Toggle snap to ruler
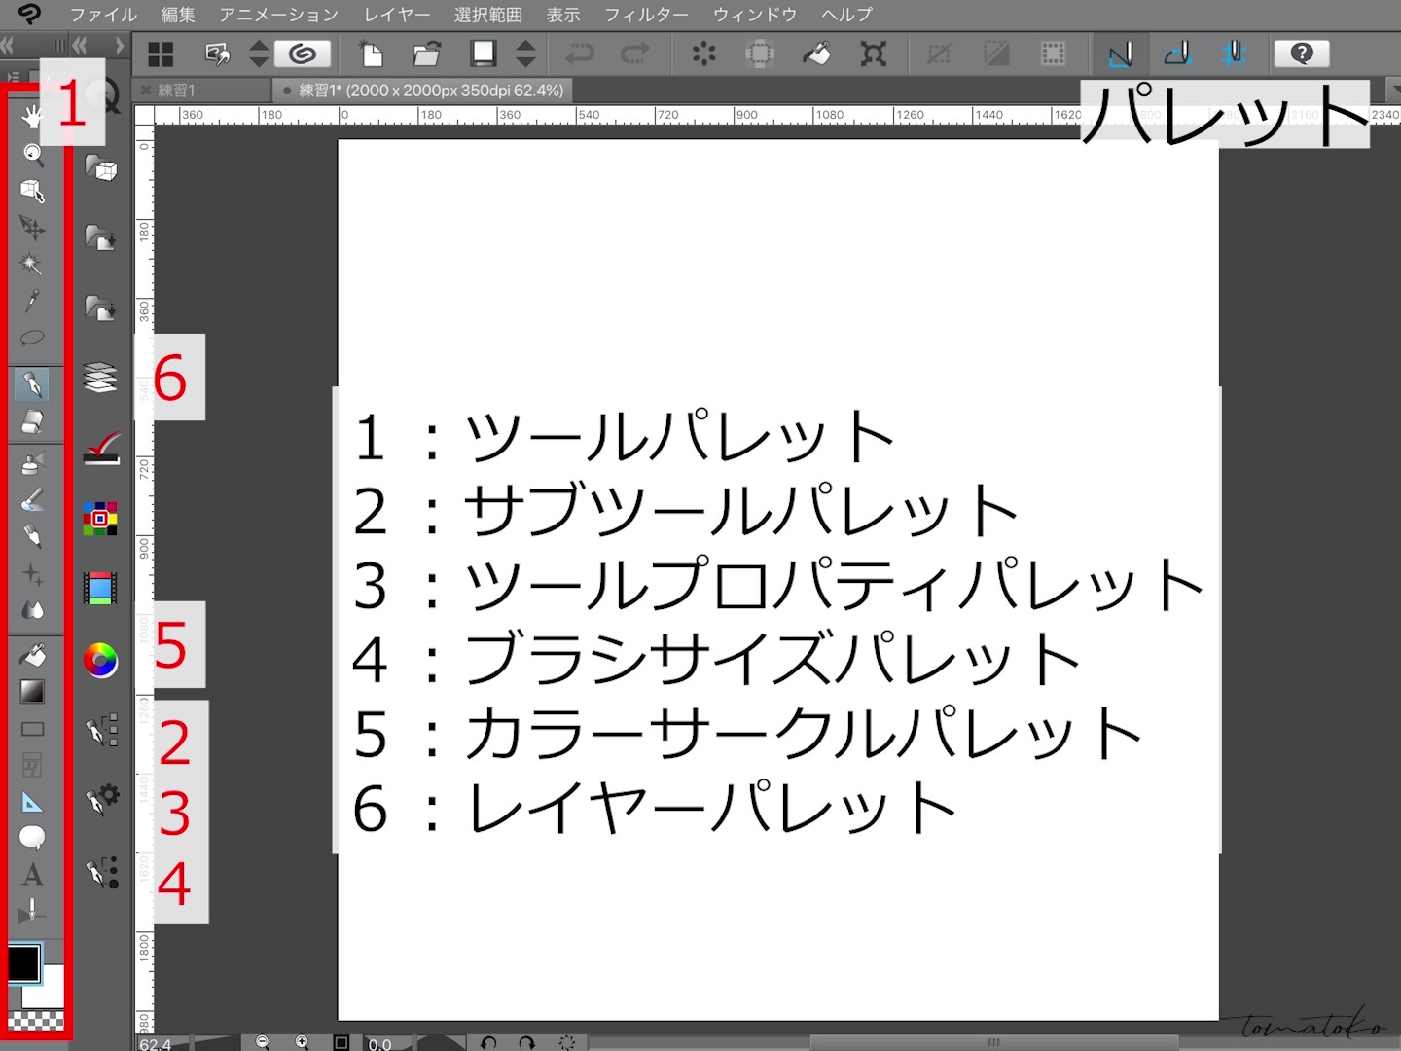This screenshot has width=1401, height=1051. 1120,54
